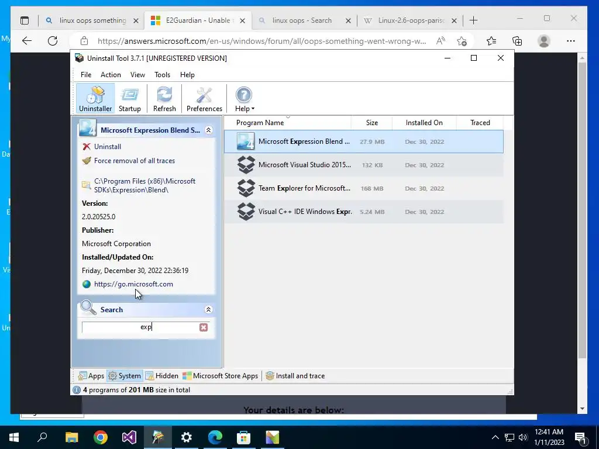Add page to favorites in Edge
This screenshot has width=599, height=449.
pyautogui.click(x=462, y=41)
